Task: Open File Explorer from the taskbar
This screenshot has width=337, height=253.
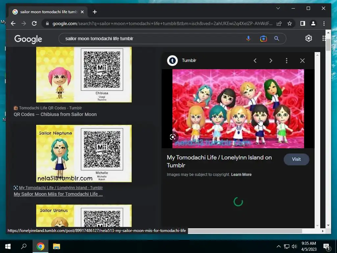Action: tap(57, 246)
